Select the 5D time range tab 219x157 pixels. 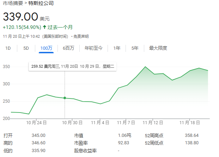click(x=26, y=48)
